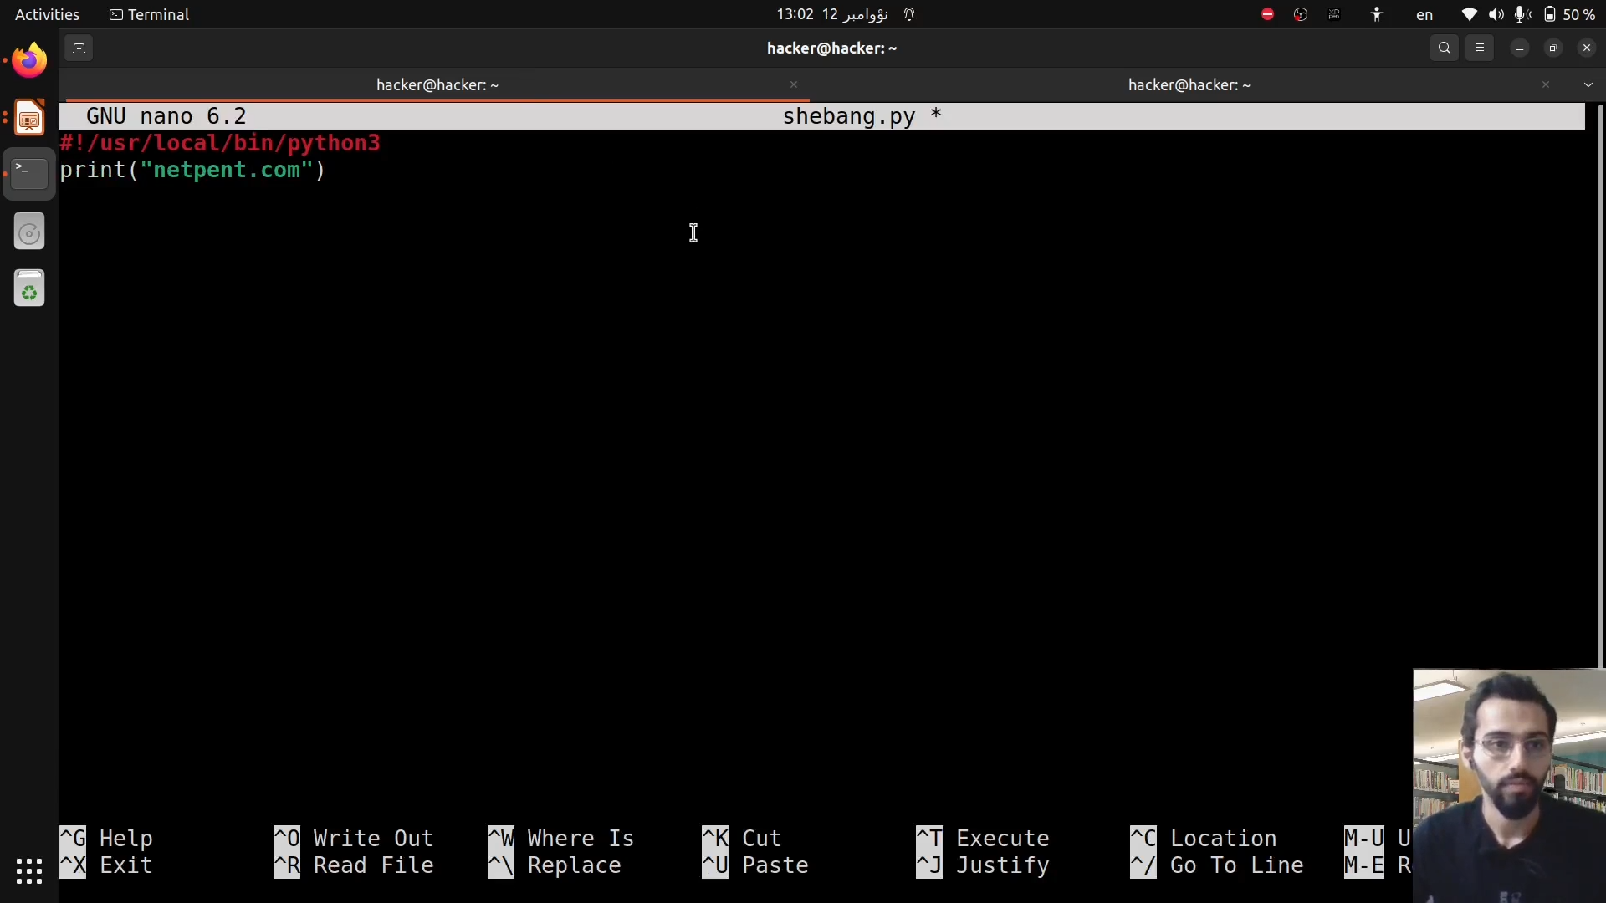Click the Cut (^K) icon
This screenshot has height=903, width=1606.
(x=716, y=838)
